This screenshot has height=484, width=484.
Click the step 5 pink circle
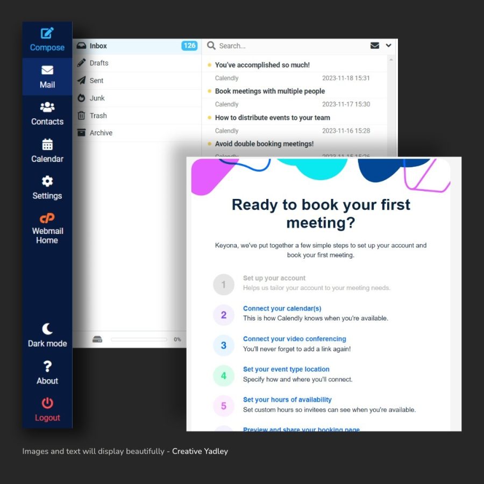(x=224, y=406)
